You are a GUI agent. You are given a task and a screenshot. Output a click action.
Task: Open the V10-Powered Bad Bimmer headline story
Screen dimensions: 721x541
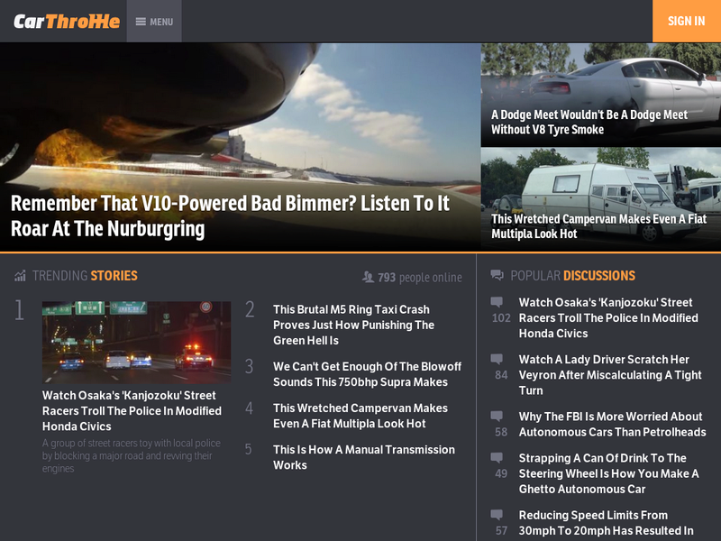(x=230, y=215)
